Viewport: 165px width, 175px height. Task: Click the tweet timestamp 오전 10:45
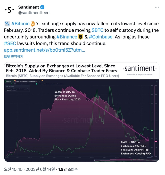pos(13,169)
